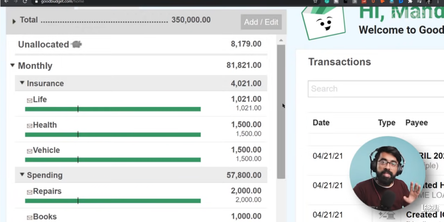This screenshot has width=444, height=222.
Task: Click the Health envelope green progress bar
Action: pyautogui.click(x=113, y=134)
